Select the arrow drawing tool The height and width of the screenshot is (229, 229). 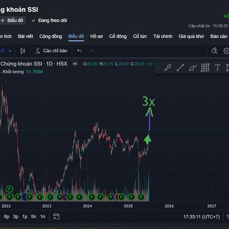168,68
